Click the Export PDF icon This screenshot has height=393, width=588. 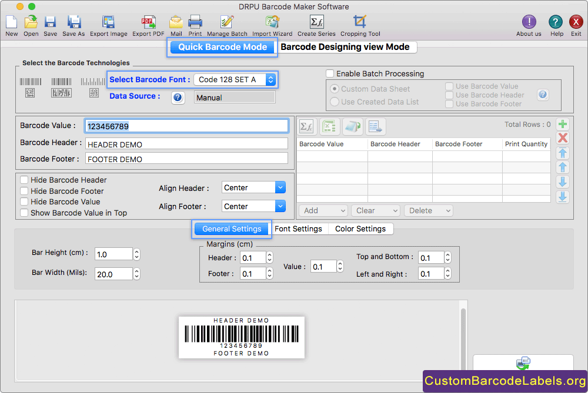tap(149, 22)
